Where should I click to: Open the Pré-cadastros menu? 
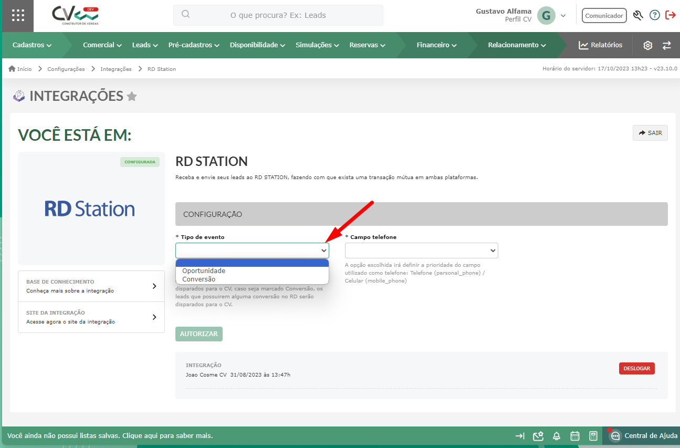pyautogui.click(x=194, y=45)
